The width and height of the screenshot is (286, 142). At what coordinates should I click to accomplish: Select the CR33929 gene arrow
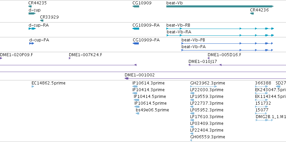42,21
